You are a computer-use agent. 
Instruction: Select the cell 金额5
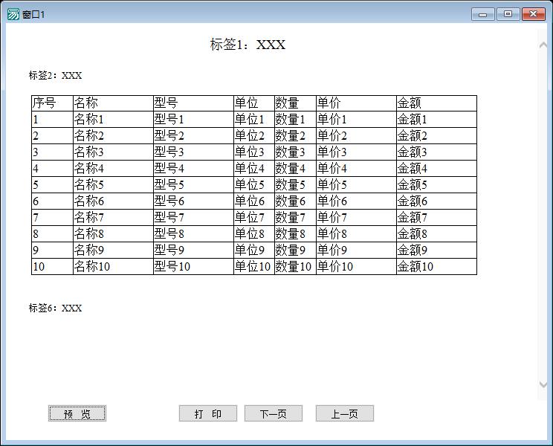(437, 185)
